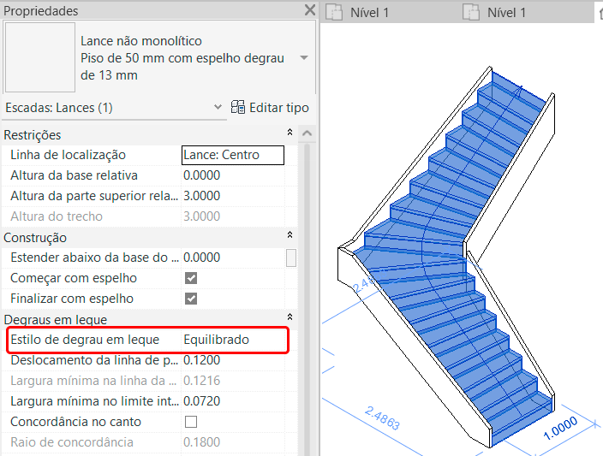Collapse the Construção section
Image resolution: width=603 pixels, height=456 pixels.
click(x=290, y=237)
